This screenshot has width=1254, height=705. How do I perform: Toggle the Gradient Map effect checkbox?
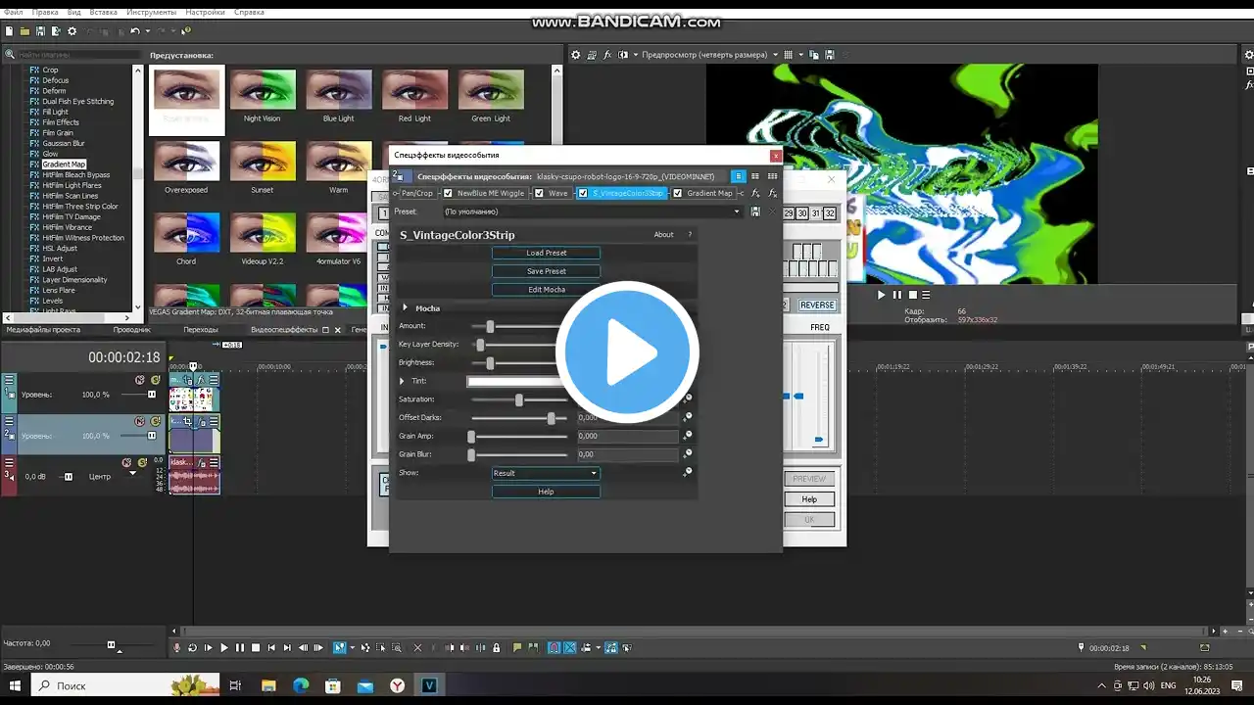pyautogui.click(x=678, y=193)
